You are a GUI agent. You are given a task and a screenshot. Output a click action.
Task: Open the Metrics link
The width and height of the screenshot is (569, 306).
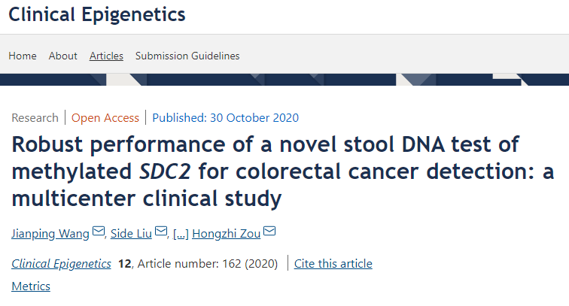point(31,286)
